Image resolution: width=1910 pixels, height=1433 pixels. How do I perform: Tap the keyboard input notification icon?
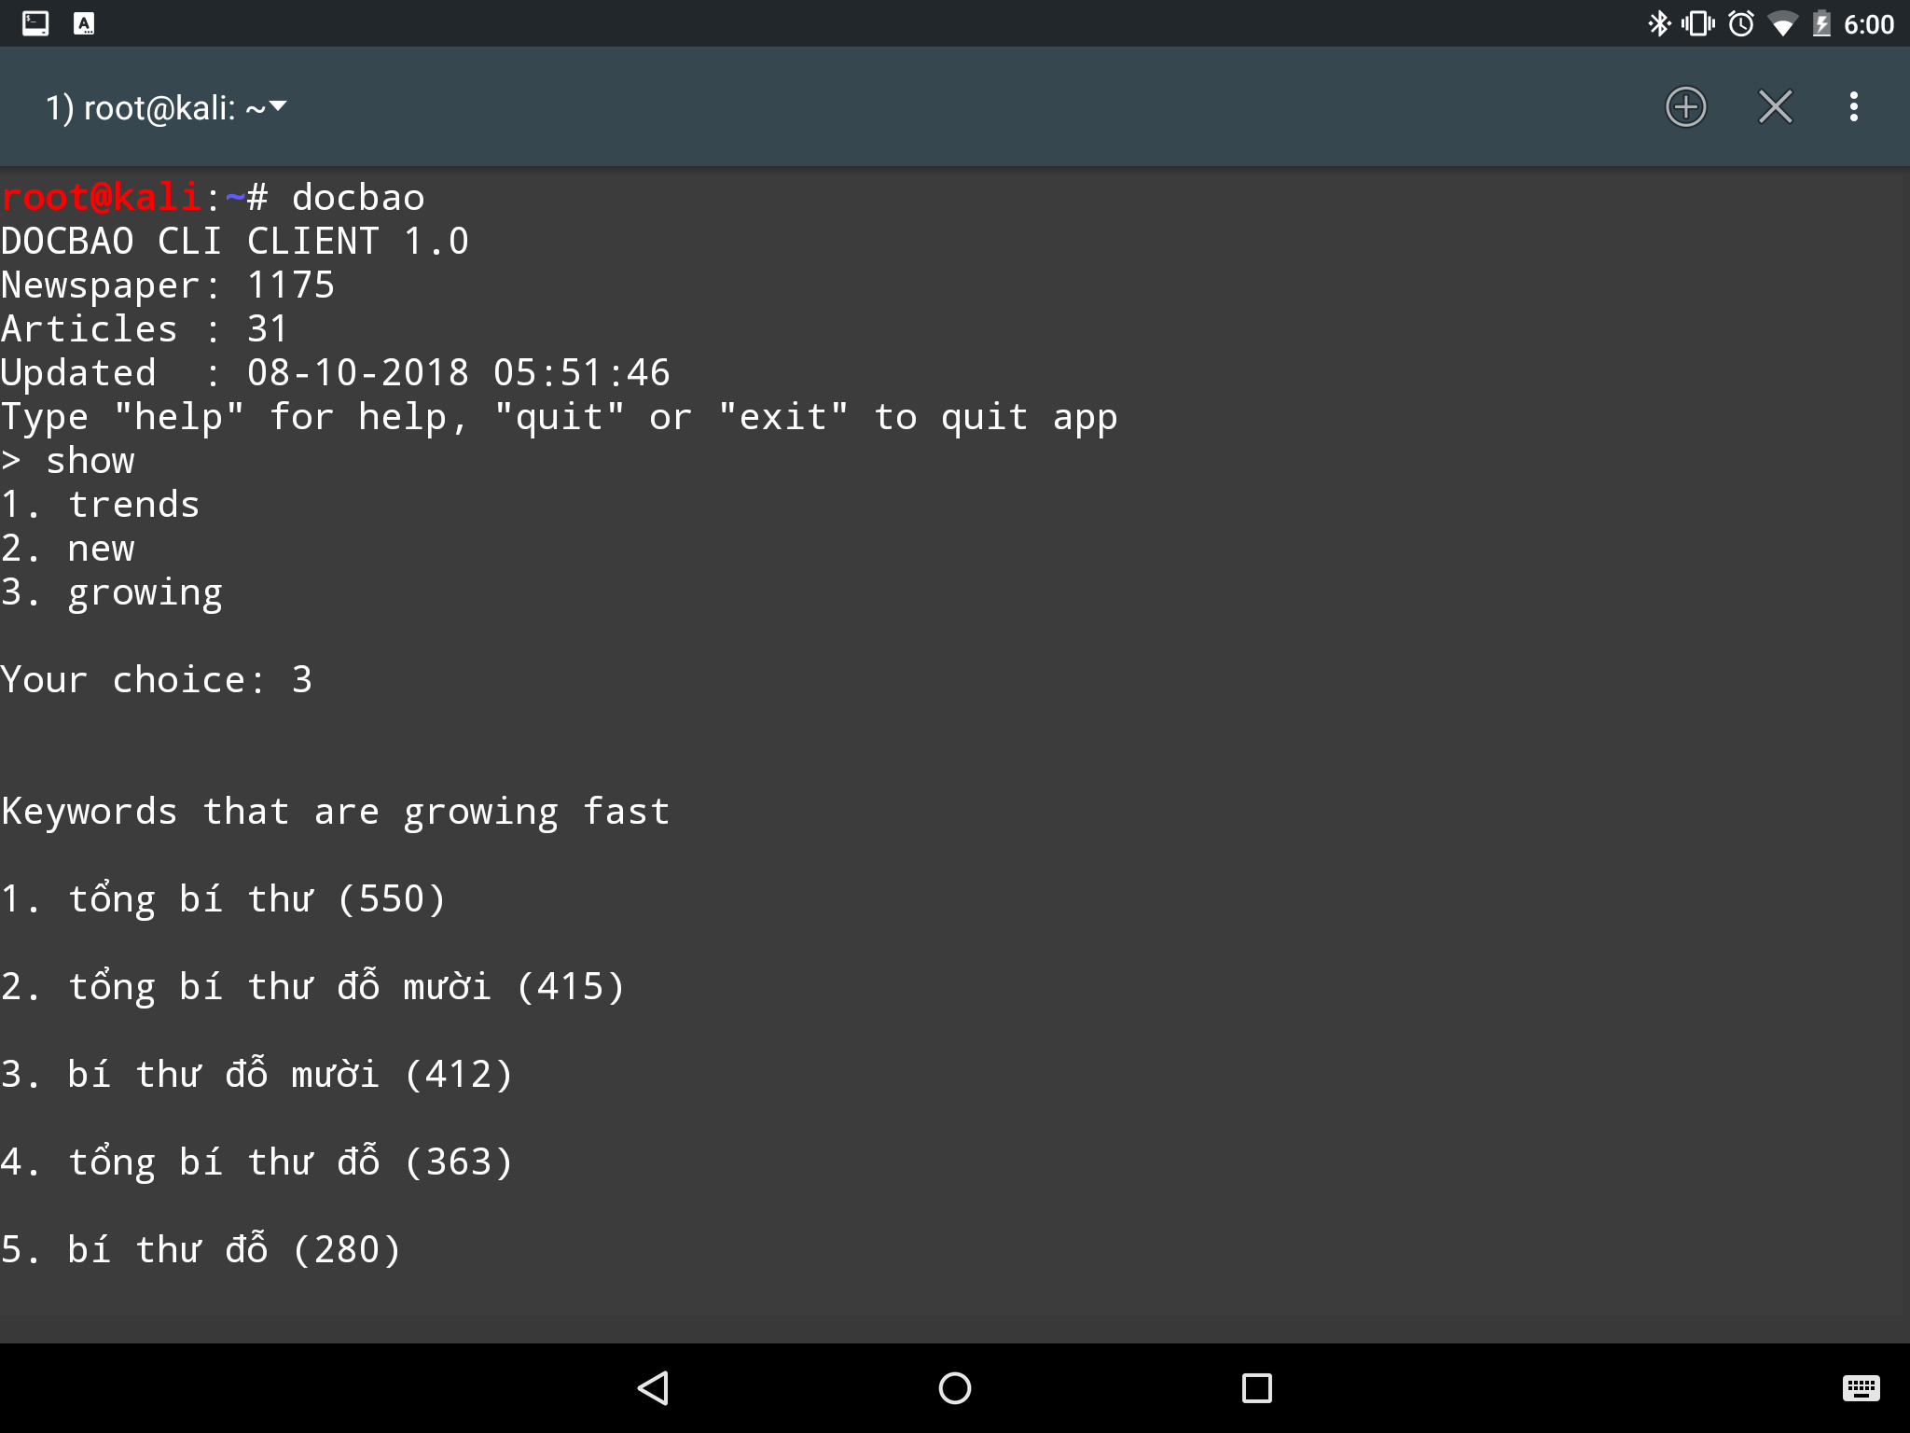84,23
